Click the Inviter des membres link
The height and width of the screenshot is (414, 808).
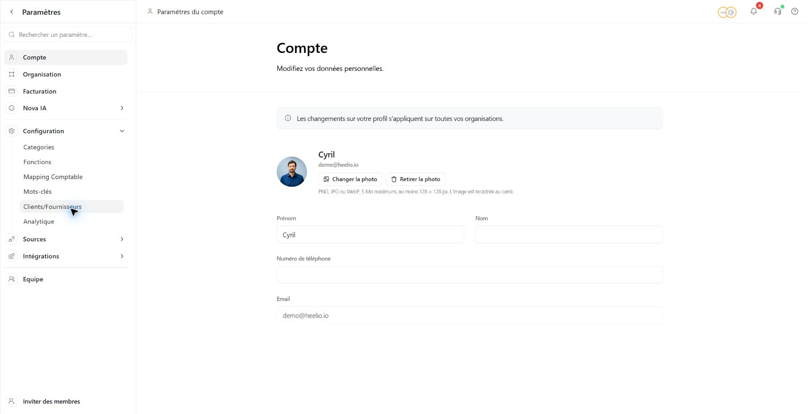coord(52,401)
